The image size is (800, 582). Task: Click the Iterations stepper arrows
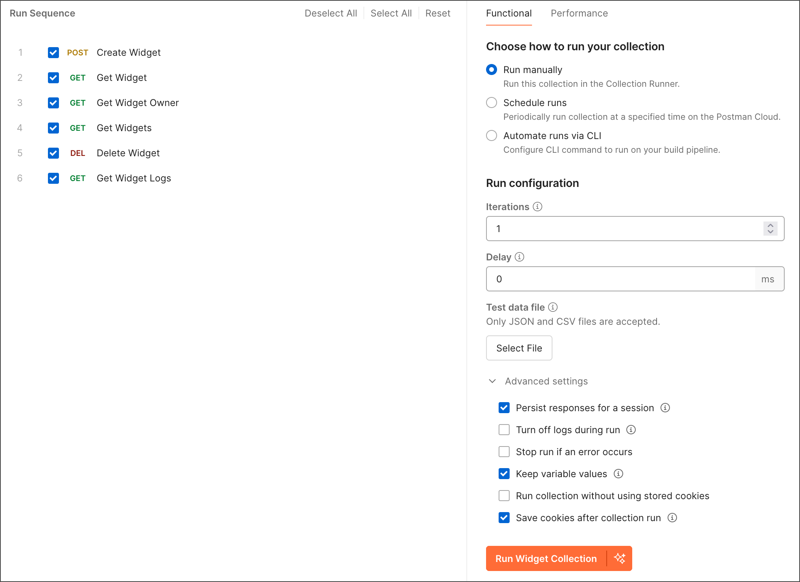coord(770,229)
